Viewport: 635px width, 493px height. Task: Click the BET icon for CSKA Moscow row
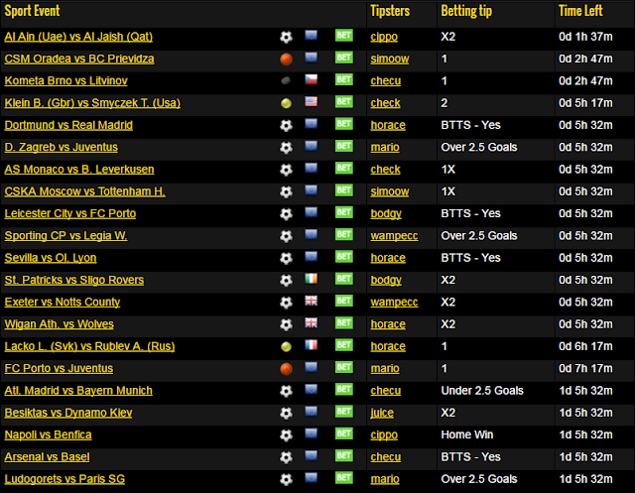click(x=344, y=190)
